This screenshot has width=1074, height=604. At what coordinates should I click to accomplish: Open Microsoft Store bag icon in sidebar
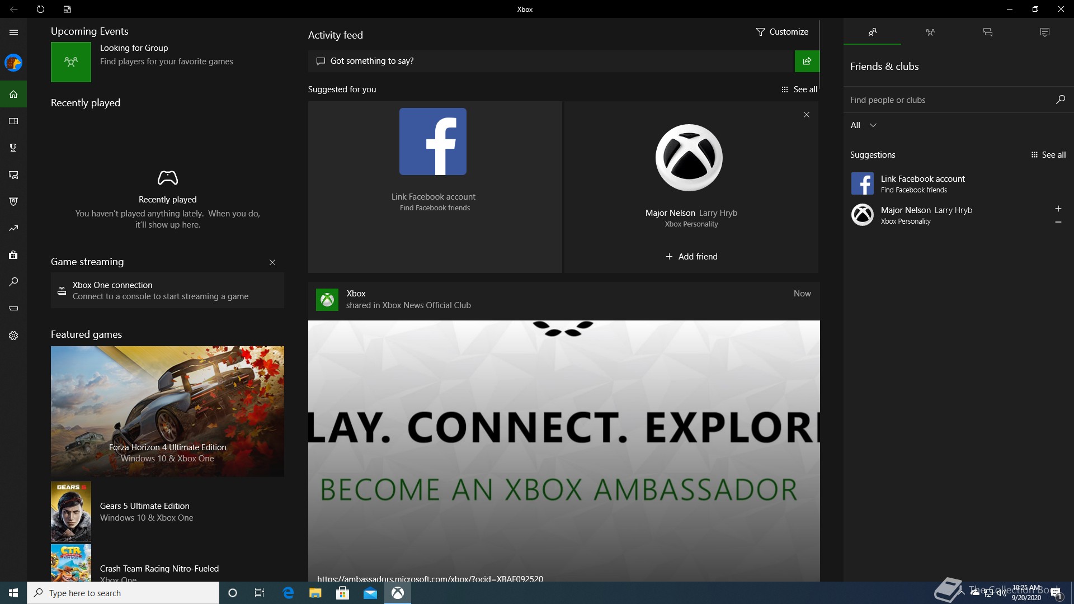click(13, 255)
